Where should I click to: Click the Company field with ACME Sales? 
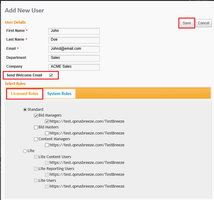coord(74,67)
